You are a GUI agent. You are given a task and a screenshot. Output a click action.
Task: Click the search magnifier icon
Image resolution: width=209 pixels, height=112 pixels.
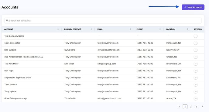(x=7, y=21)
